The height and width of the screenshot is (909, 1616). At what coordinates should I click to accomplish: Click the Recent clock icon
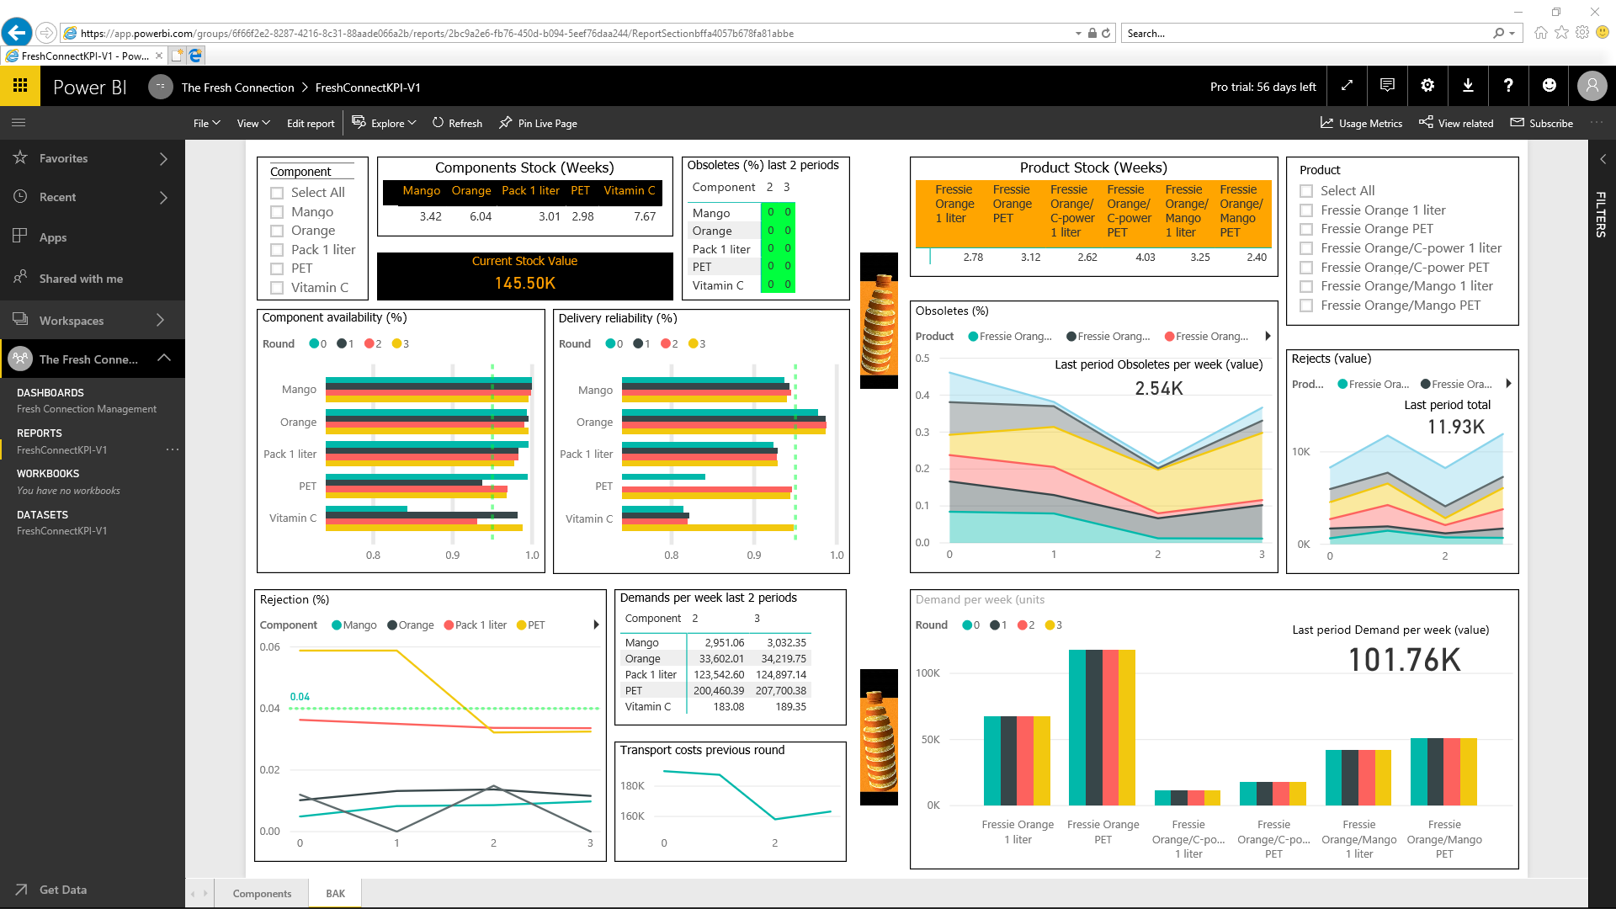[20, 196]
